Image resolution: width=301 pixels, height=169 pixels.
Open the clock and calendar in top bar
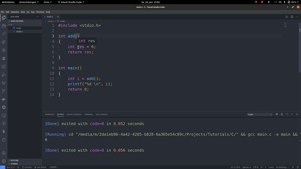click(x=150, y=2)
